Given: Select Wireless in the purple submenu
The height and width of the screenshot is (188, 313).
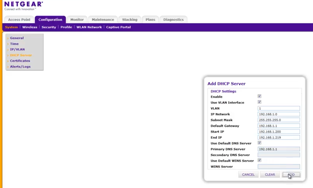Looking at the screenshot, I should click(30, 27).
